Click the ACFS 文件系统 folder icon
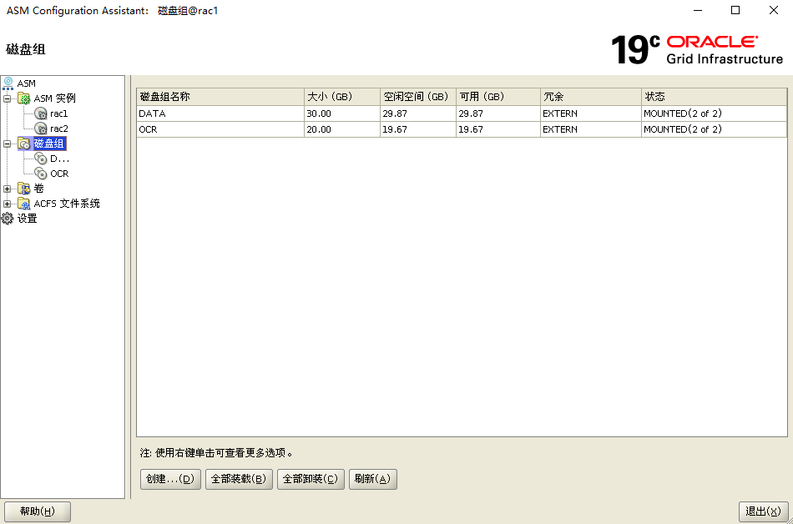The height and width of the screenshot is (524, 793). [24, 204]
